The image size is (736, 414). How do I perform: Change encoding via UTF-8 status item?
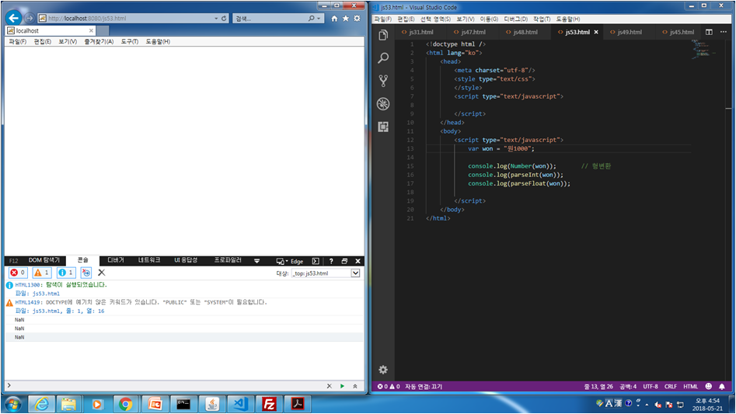coord(650,387)
